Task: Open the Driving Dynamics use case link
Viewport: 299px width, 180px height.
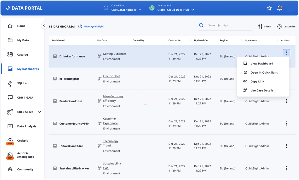Action: pos(115,54)
